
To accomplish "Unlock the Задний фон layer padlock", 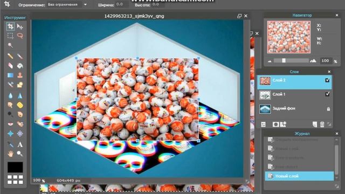I will tap(328, 109).
